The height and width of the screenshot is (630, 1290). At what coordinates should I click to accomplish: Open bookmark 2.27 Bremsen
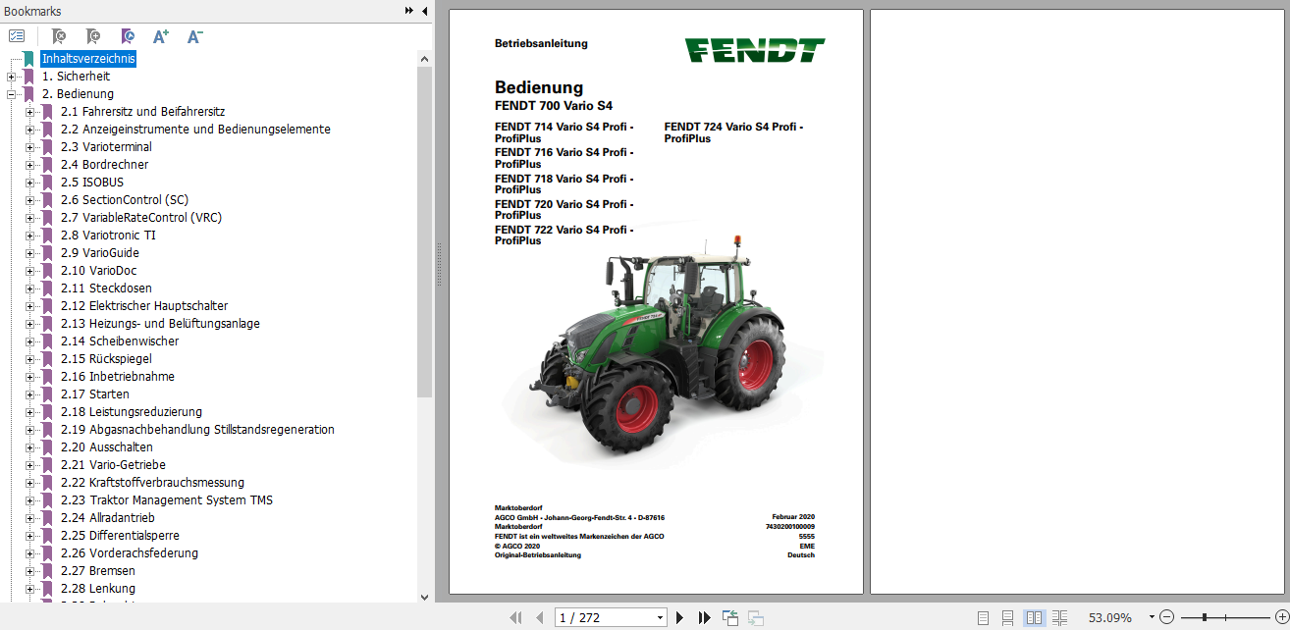pyautogui.click(x=98, y=571)
